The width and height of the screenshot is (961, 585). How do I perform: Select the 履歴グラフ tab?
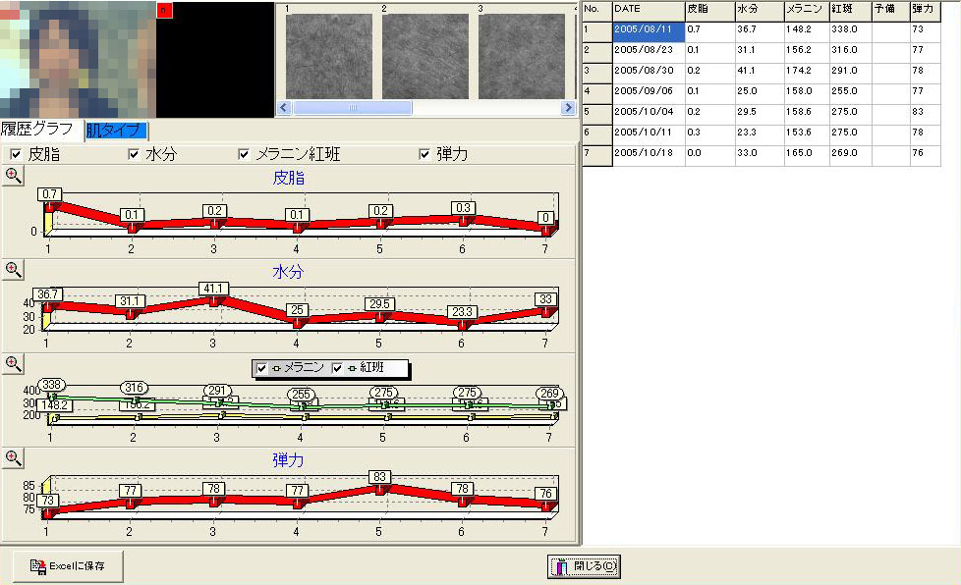[41, 130]
